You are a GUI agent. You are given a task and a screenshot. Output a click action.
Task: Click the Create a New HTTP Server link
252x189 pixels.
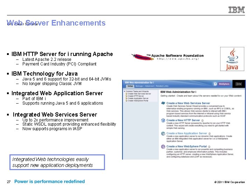183,120
